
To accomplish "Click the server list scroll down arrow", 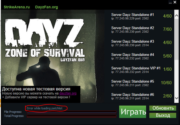I will click(177, 98).
